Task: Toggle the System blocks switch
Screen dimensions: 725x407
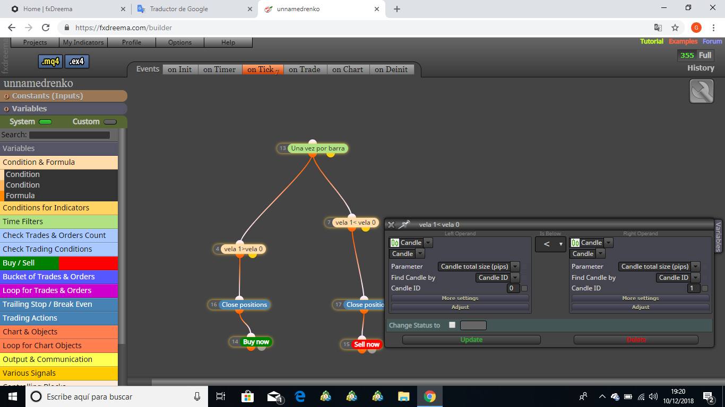Action: click(x=46, y=122)
